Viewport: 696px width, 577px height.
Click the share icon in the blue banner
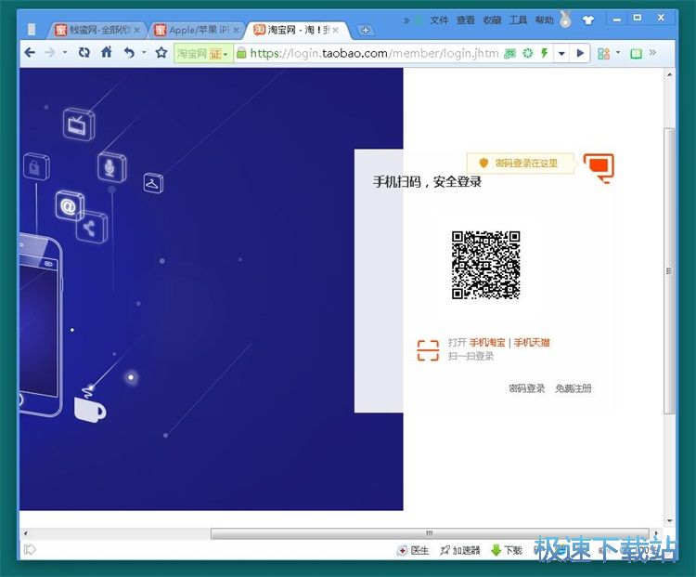click(x=91, y=228)
